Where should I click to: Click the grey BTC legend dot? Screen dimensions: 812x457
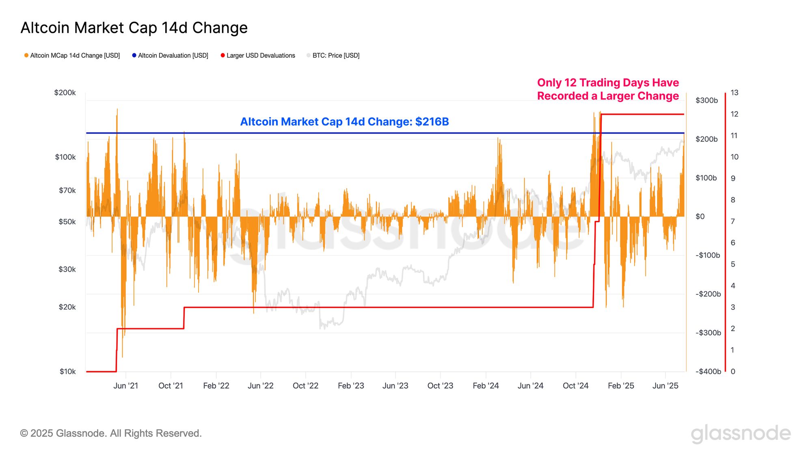click(309, 55)
